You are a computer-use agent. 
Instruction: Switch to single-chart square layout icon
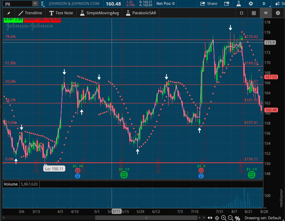click(241, 13)
